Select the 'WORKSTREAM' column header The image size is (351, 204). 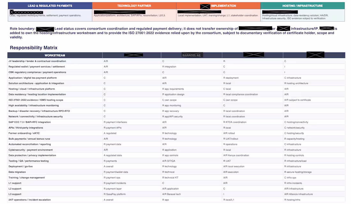click(55, 55)
